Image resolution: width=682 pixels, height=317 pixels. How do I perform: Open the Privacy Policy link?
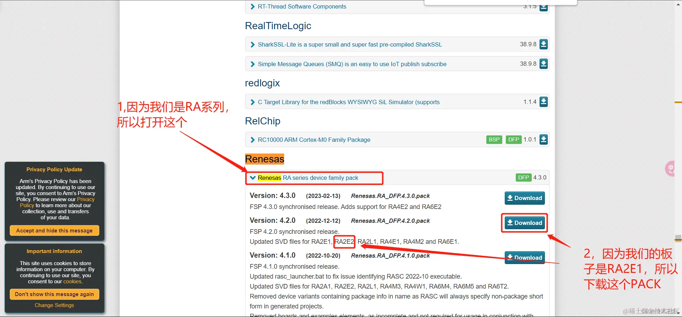[x=57, y=202]
